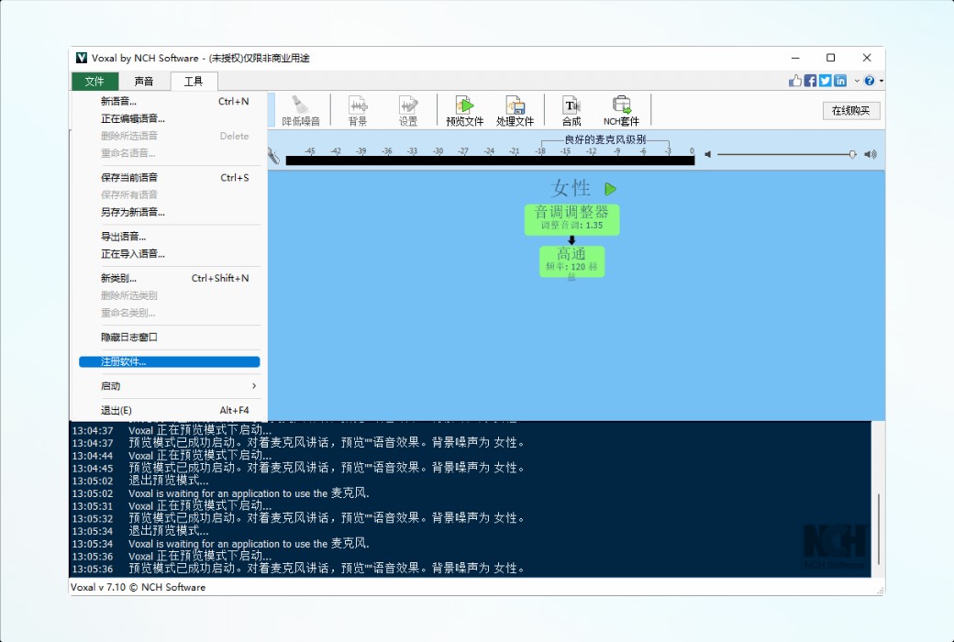
Task: Switch to the 工具 tab
Action: click(194, 81)
